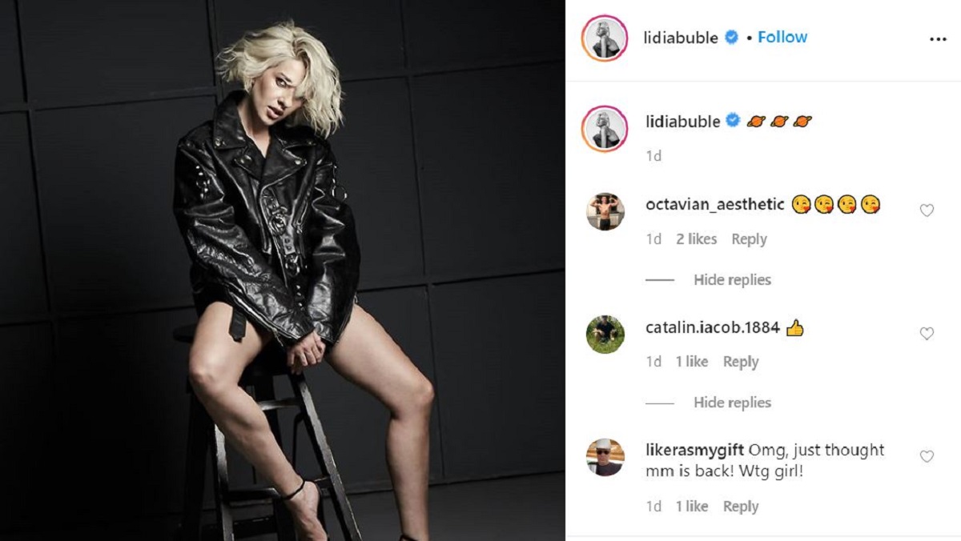The width and height of the screenshot is (961, 541).
Task: Collapse replies under catalin.iacob.1884 comment
Action: click(732, 403)
